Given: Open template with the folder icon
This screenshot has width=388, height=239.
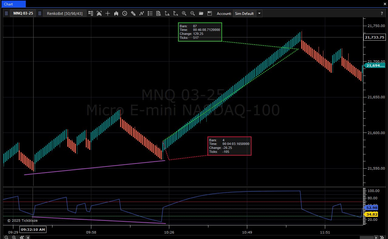Looking at the screenshot, I should point(201,13).
